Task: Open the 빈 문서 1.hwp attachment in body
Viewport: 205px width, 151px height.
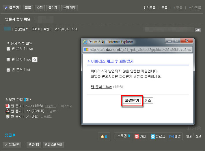Action: (22, 49)
